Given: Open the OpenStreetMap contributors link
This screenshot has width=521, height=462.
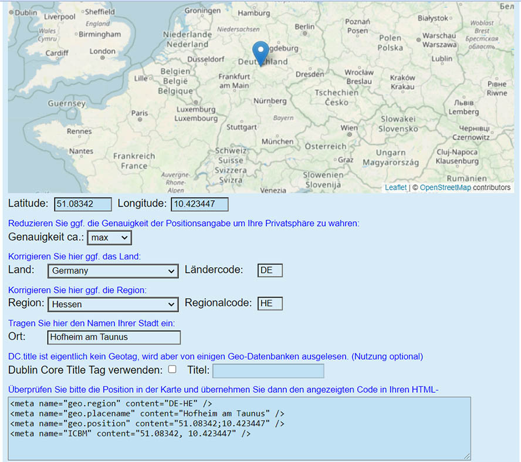Looking at the screenshot, I should [445, 188].
